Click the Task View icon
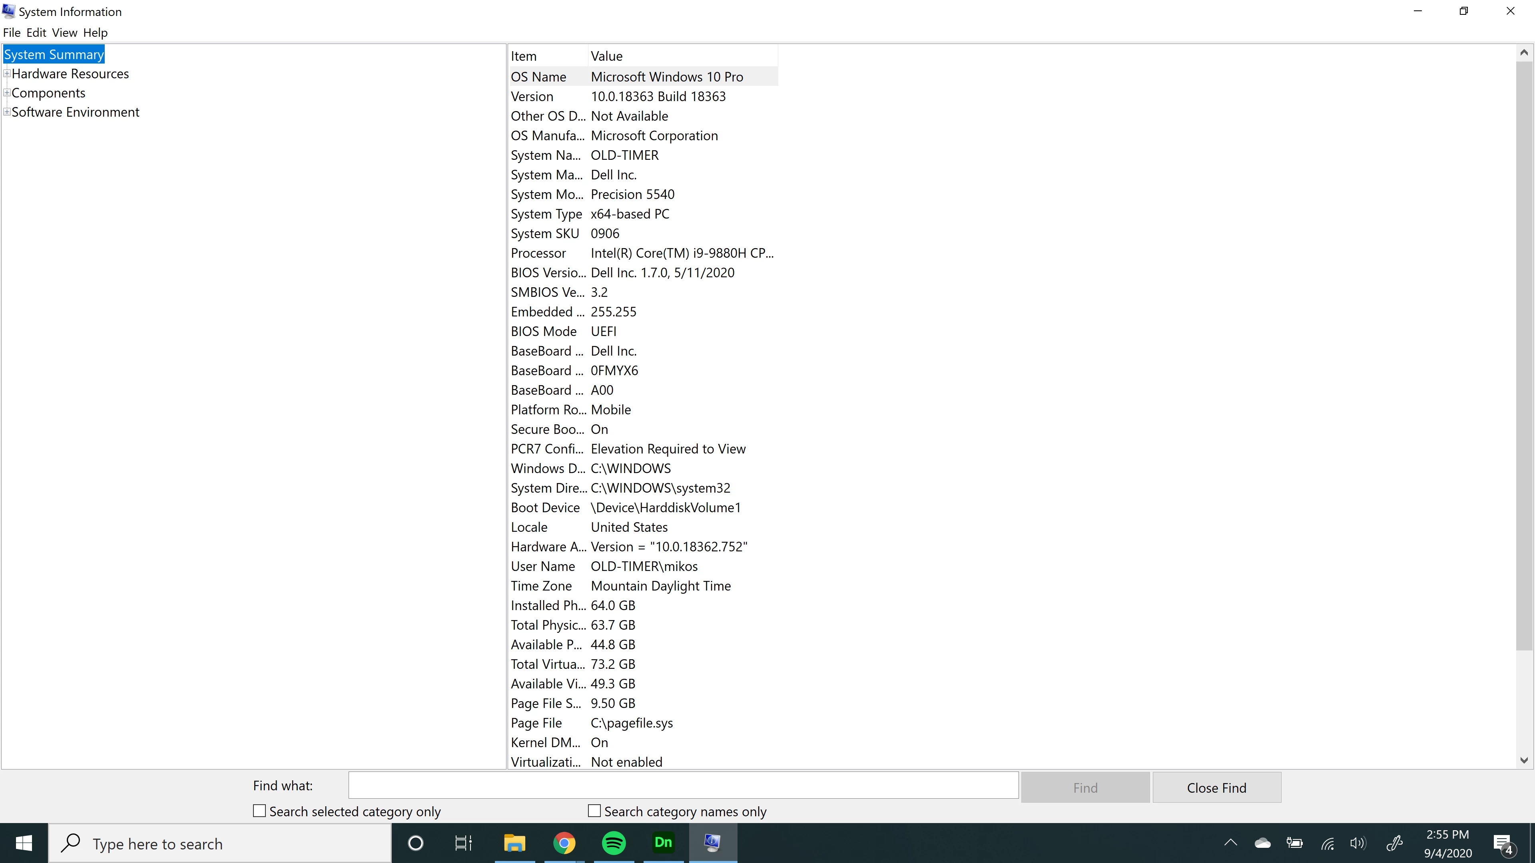The width and height of the screenshot is (1535, 863). [x=464, y=843]
